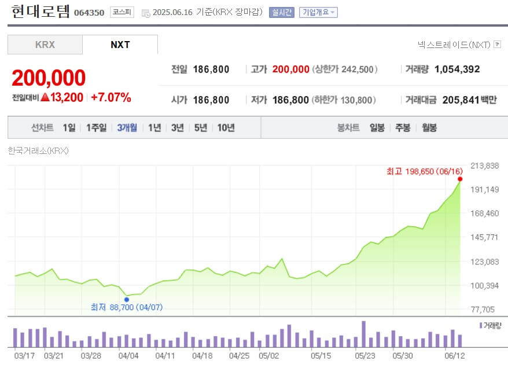This screenshot has height=368, width=508.
Task: Click the help icon next to 넥스트레이드(NXT)
Action: 499,45
